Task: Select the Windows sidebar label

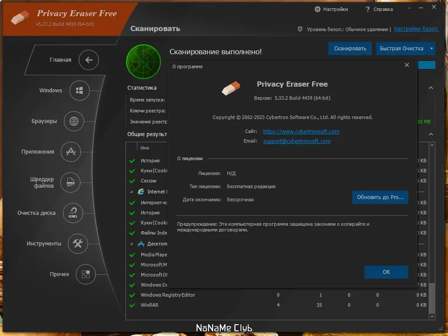Action: pos(51,90)
